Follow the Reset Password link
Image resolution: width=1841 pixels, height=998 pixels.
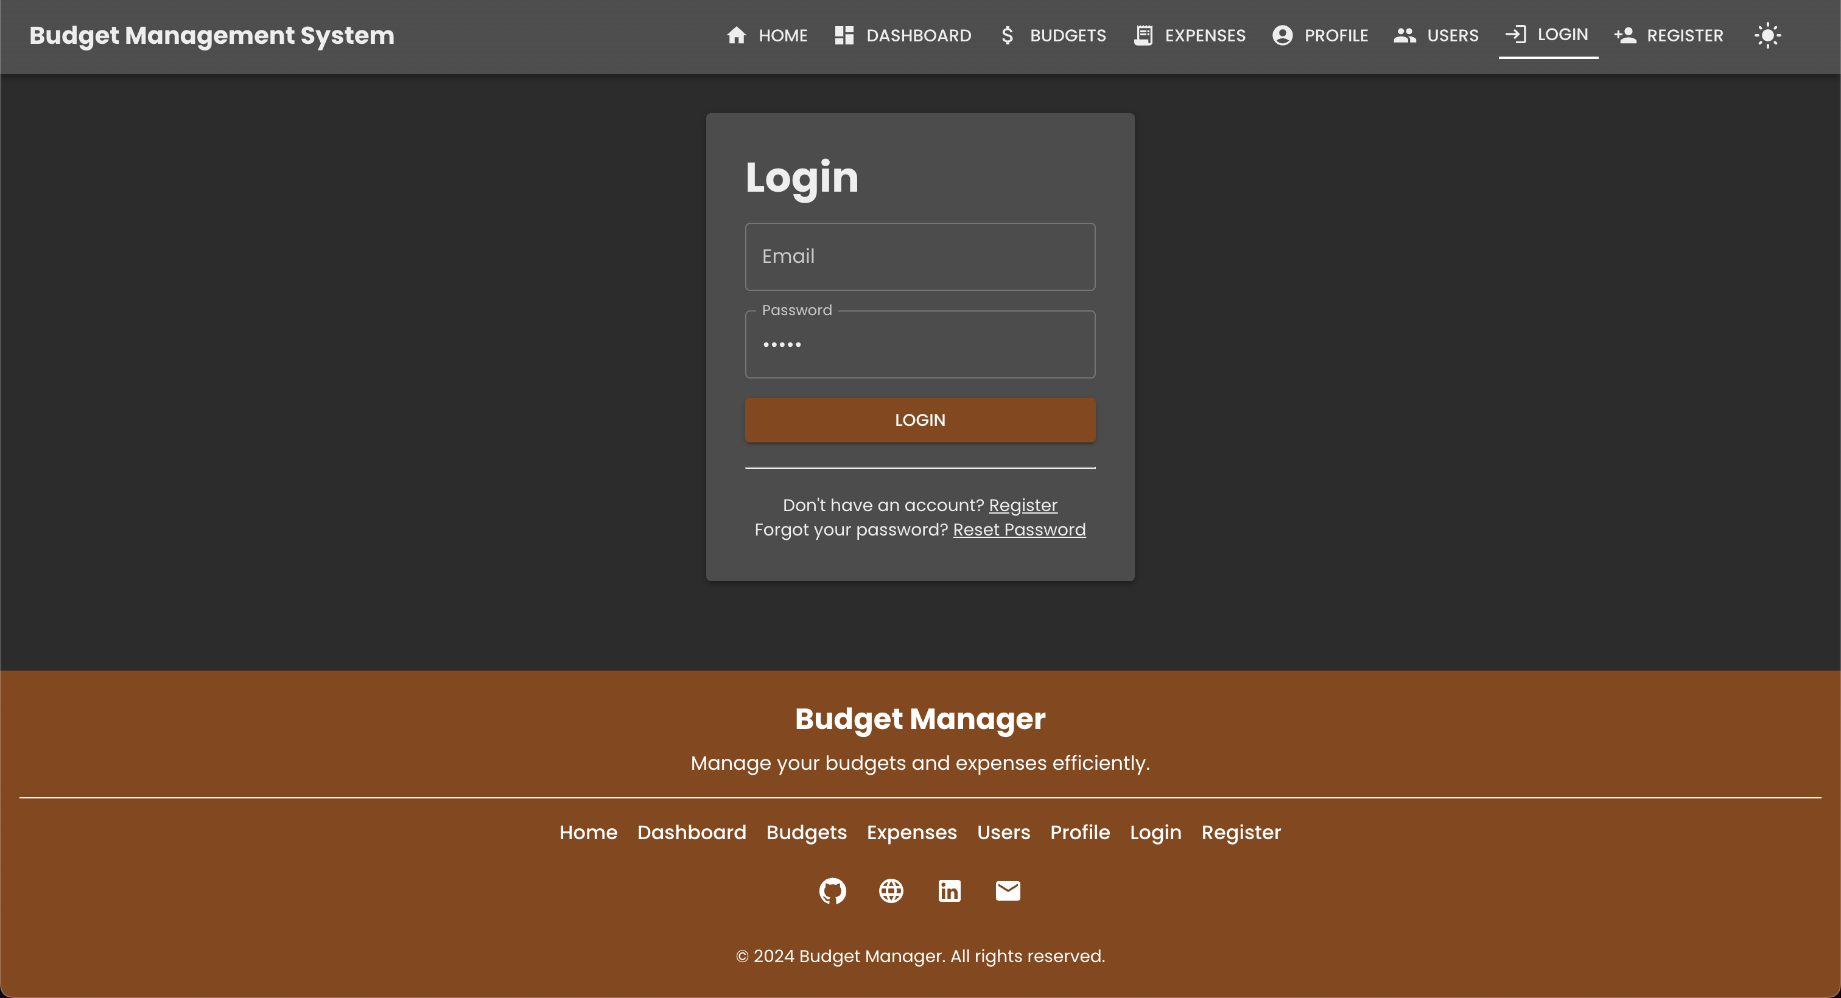tap(1019, 529)
